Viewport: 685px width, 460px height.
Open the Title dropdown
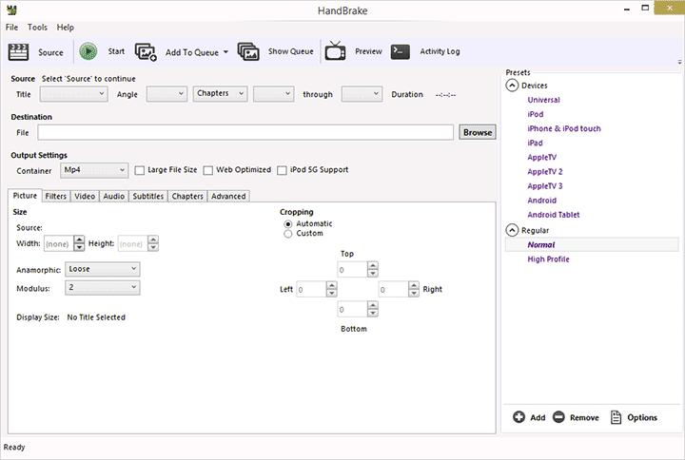pyautogui.click(x=74, y=94)
